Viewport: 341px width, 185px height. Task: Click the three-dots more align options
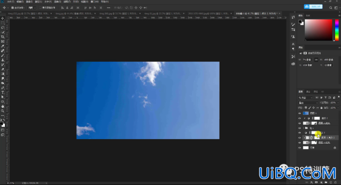108,8
